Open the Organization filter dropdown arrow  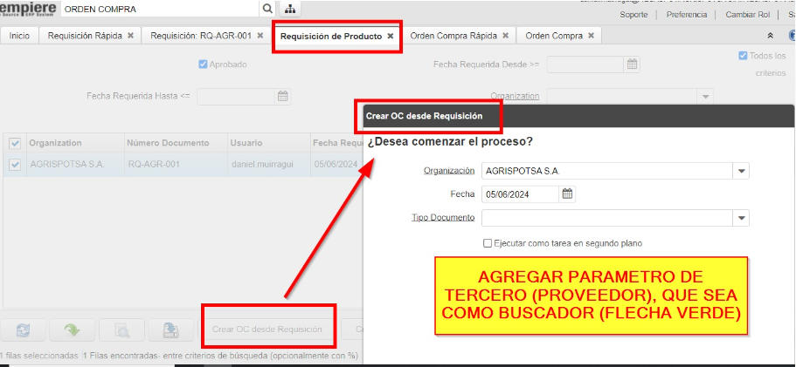(x=704, y=96)
